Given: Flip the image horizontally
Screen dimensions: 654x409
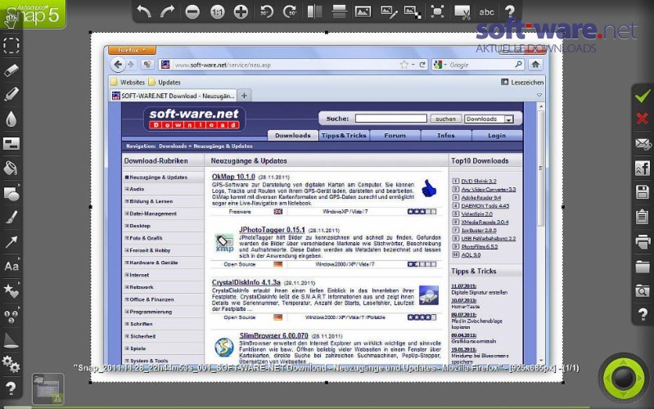Looking at the screenshot, I should (314, 11).
